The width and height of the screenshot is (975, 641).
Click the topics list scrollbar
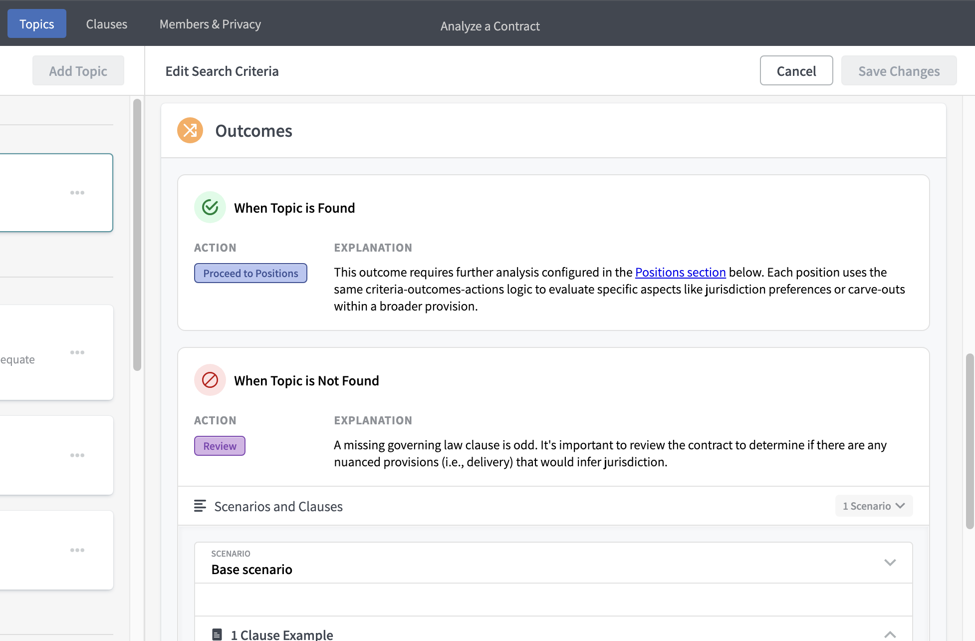click(x=137, y=235)
